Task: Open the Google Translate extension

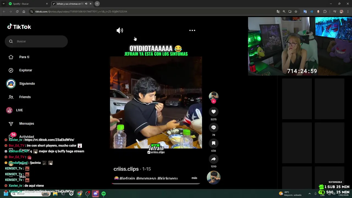Action: (305, 12)
